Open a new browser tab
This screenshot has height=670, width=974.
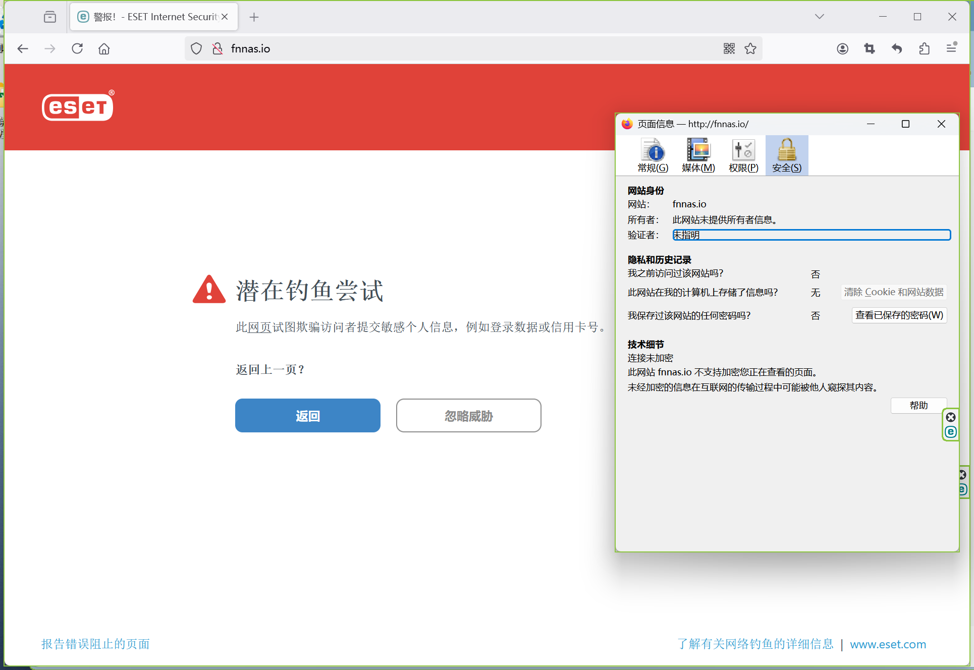point(254,17)
